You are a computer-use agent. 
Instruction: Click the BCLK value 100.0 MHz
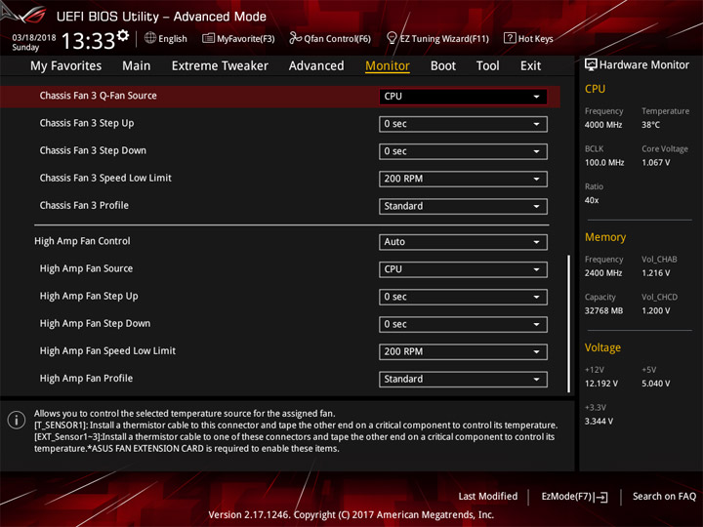(x=604, y=162)
